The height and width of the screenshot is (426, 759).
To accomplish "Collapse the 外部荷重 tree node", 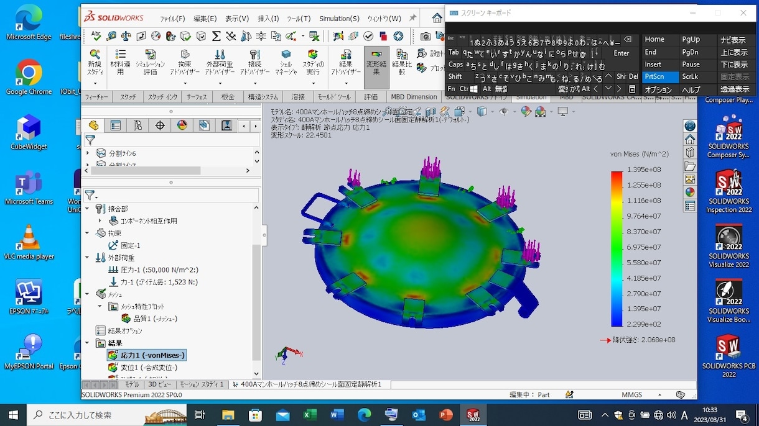I will pos(87,258).
